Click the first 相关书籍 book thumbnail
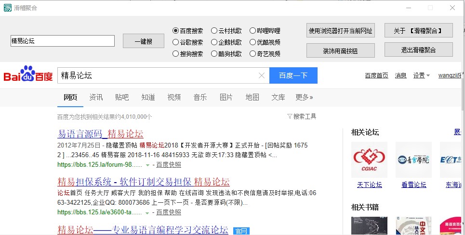Screen dimensions: 465x235 (x=369, y=225)
